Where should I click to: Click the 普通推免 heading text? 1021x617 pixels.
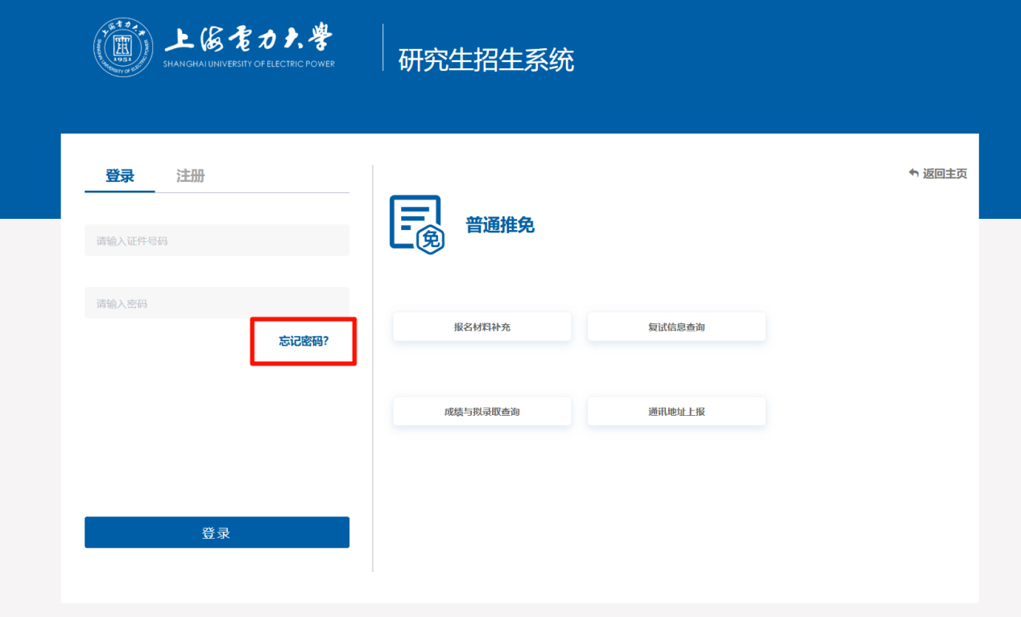tap(500, 225)
